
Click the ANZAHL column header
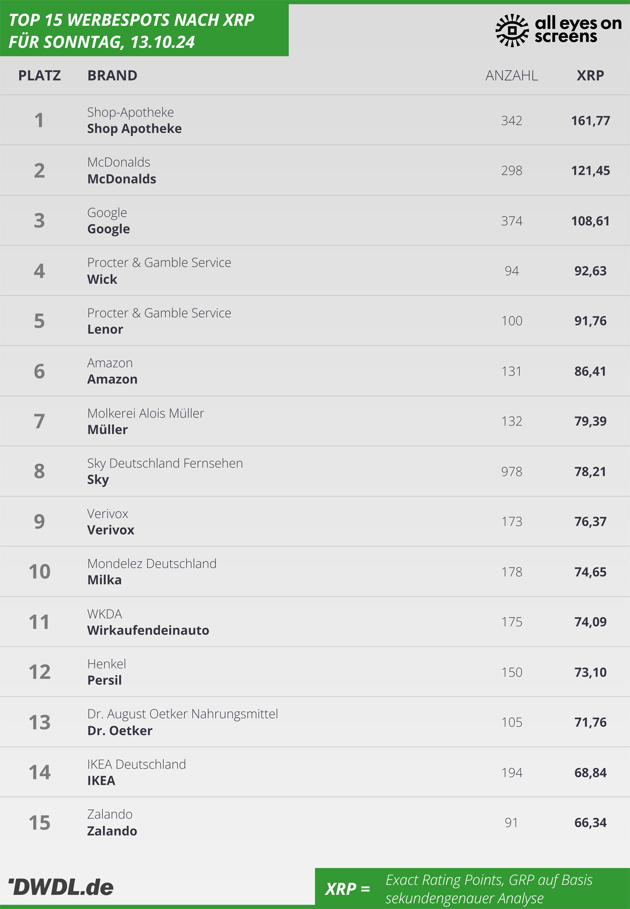point(511,76)
